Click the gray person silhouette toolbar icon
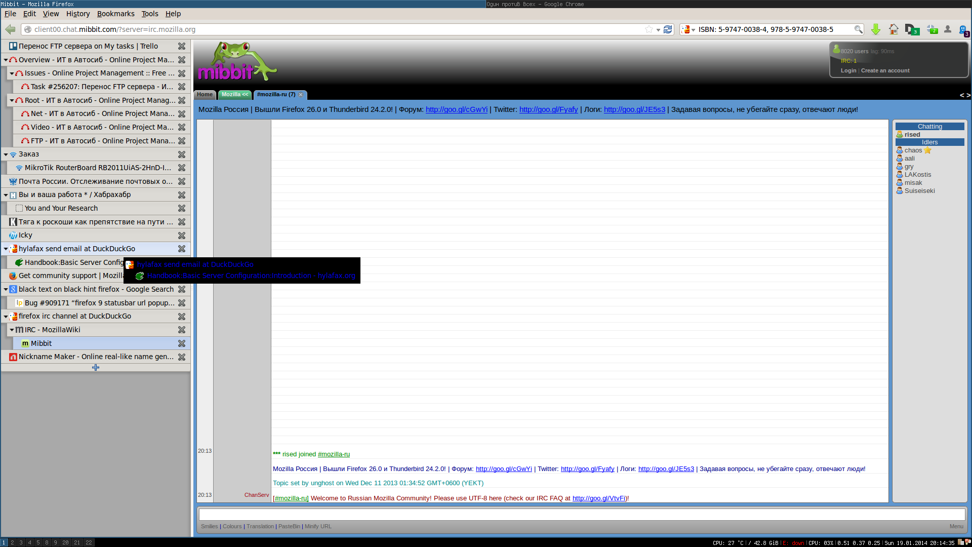This screenshot has height=547, width=972. [948, 29]
